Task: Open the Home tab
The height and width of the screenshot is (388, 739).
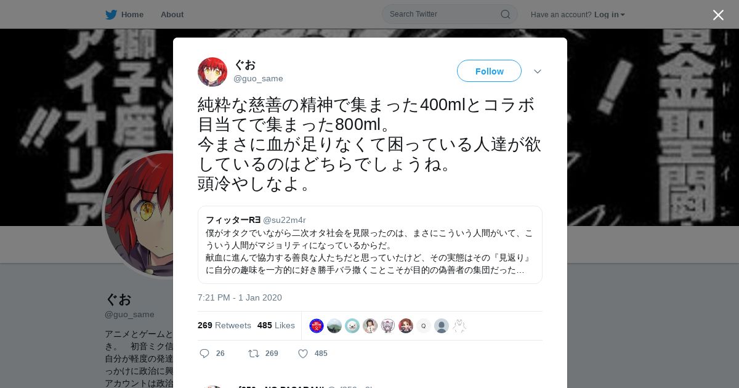Action: pyautogui.click(x=124, y=14)
